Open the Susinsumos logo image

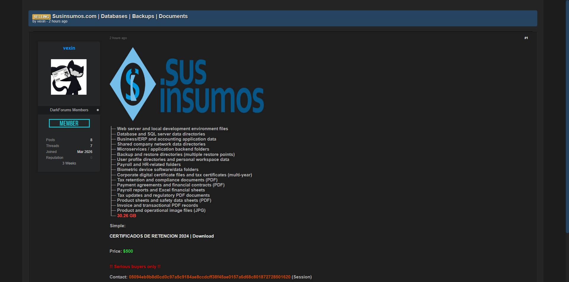coord(187,84)
